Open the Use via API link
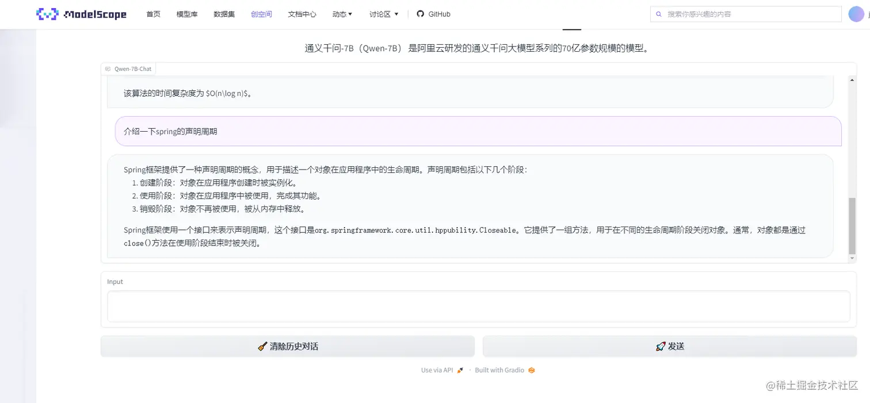The width and height of the screenshot is (870, 403). tap(442, 370)
